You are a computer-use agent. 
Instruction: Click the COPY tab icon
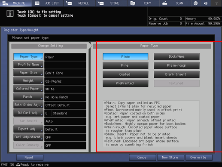click(x=133, y=3)
